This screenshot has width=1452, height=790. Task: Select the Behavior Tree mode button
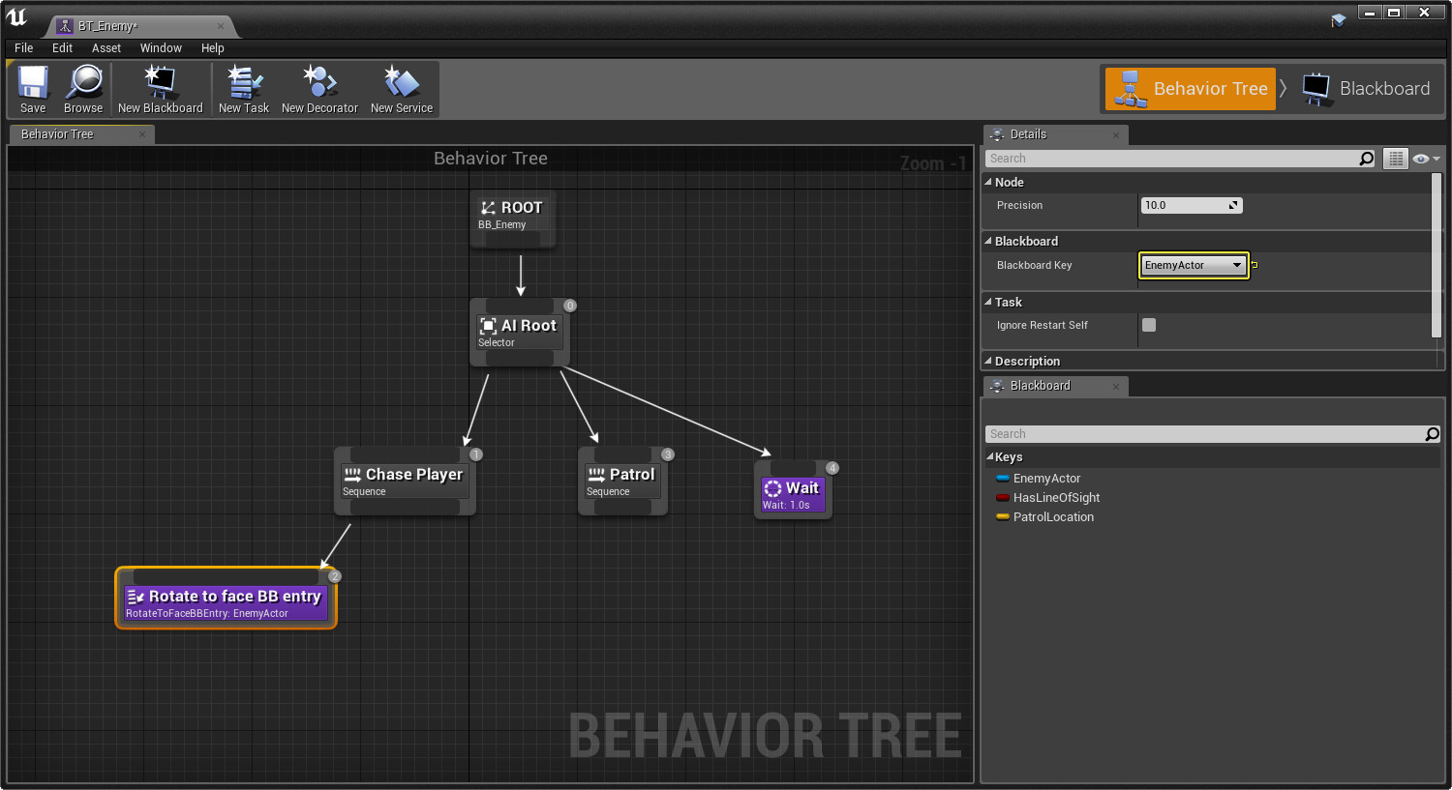1191,89
